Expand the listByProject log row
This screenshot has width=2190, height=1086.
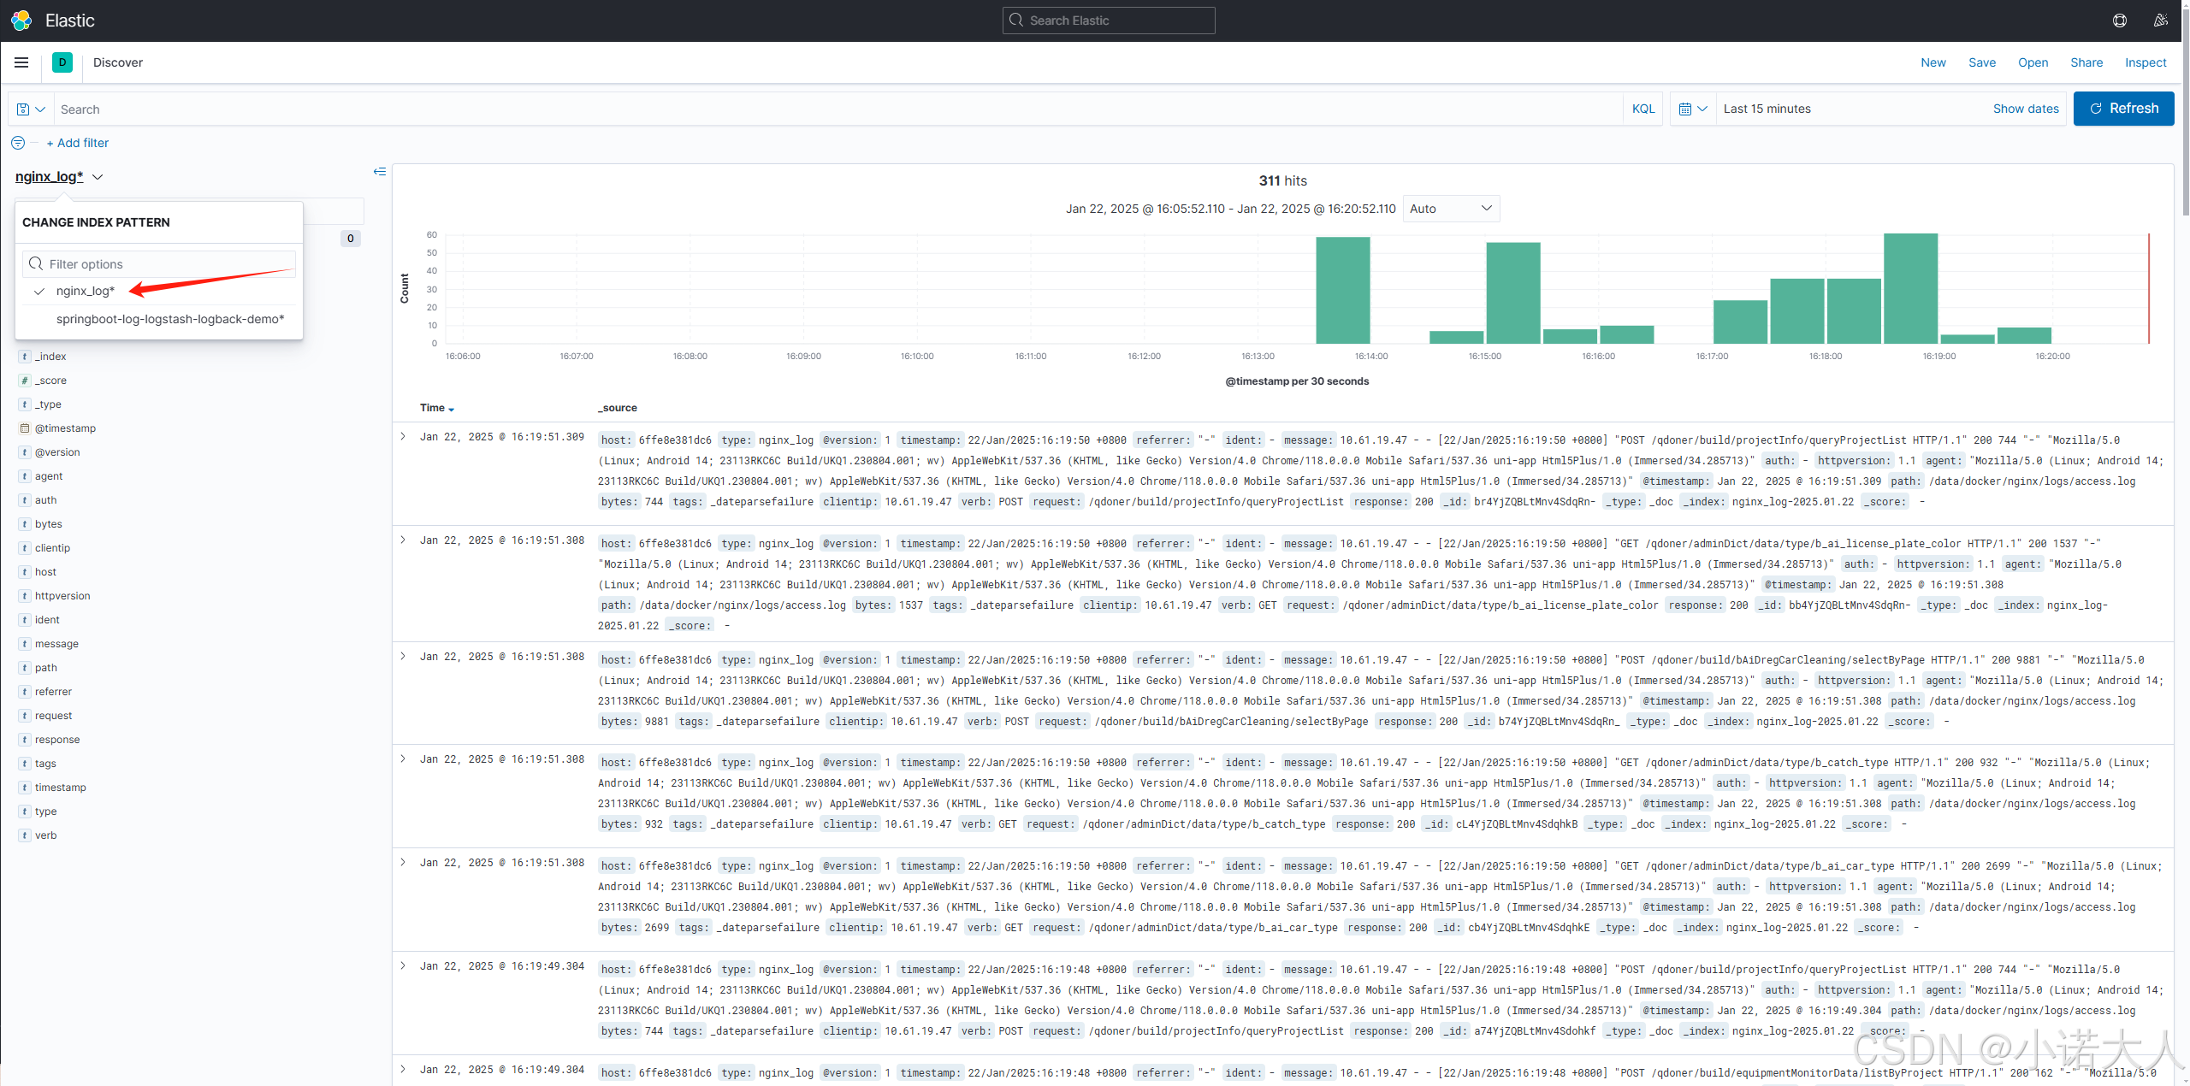(x=403, y=1070)
